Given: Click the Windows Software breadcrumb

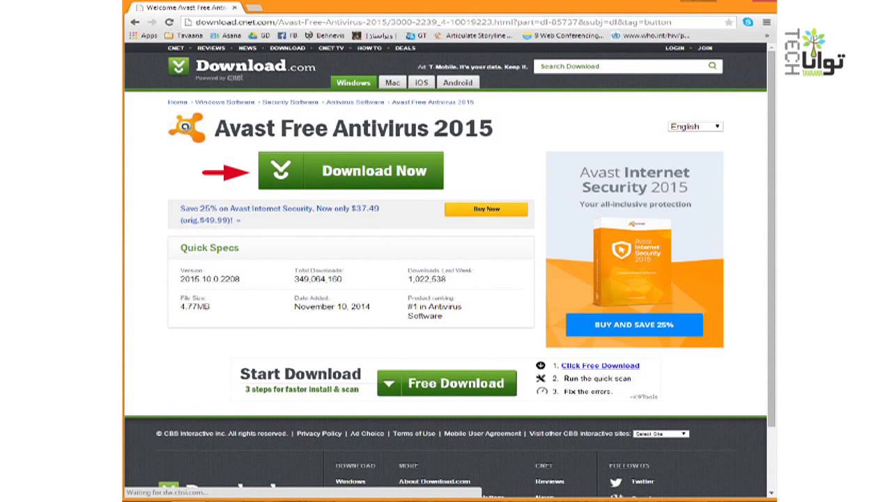Looking at the screenshot, I should tap(225, 102).
